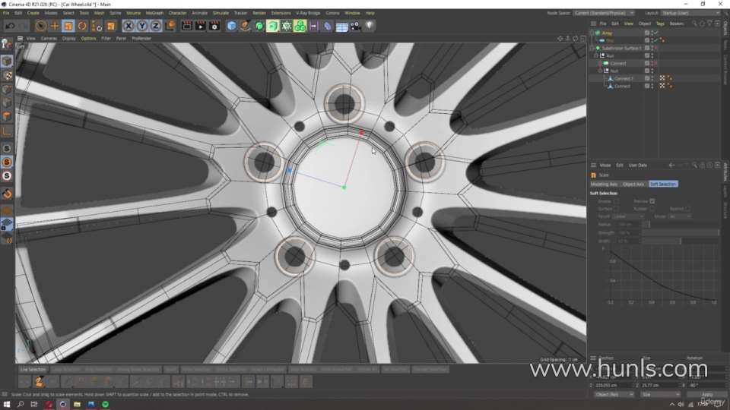
Task: Click the Render View clapboard icon
Action: click(186, 26)
